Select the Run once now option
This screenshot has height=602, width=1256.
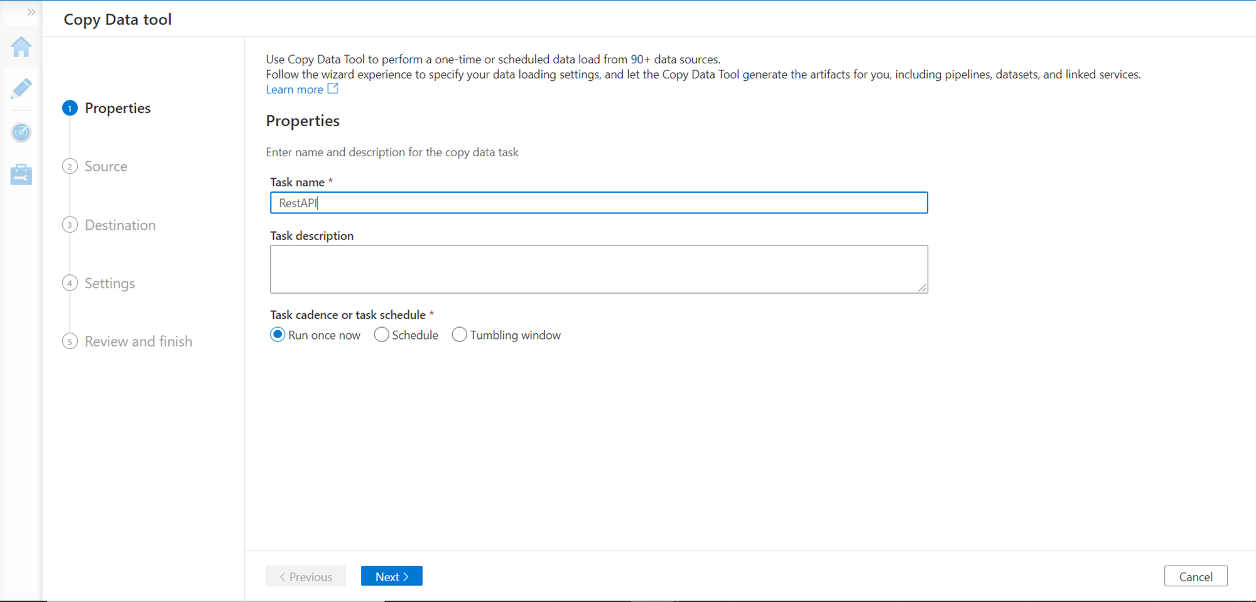tap(278, 335)
